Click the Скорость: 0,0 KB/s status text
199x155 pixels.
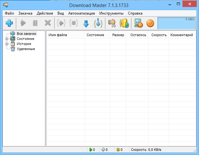tap(146, 150)
